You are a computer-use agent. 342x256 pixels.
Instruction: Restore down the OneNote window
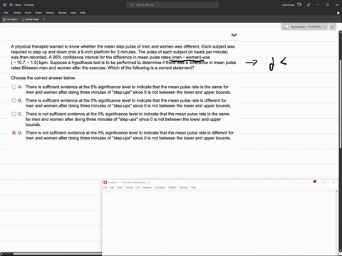click(328, 5)
